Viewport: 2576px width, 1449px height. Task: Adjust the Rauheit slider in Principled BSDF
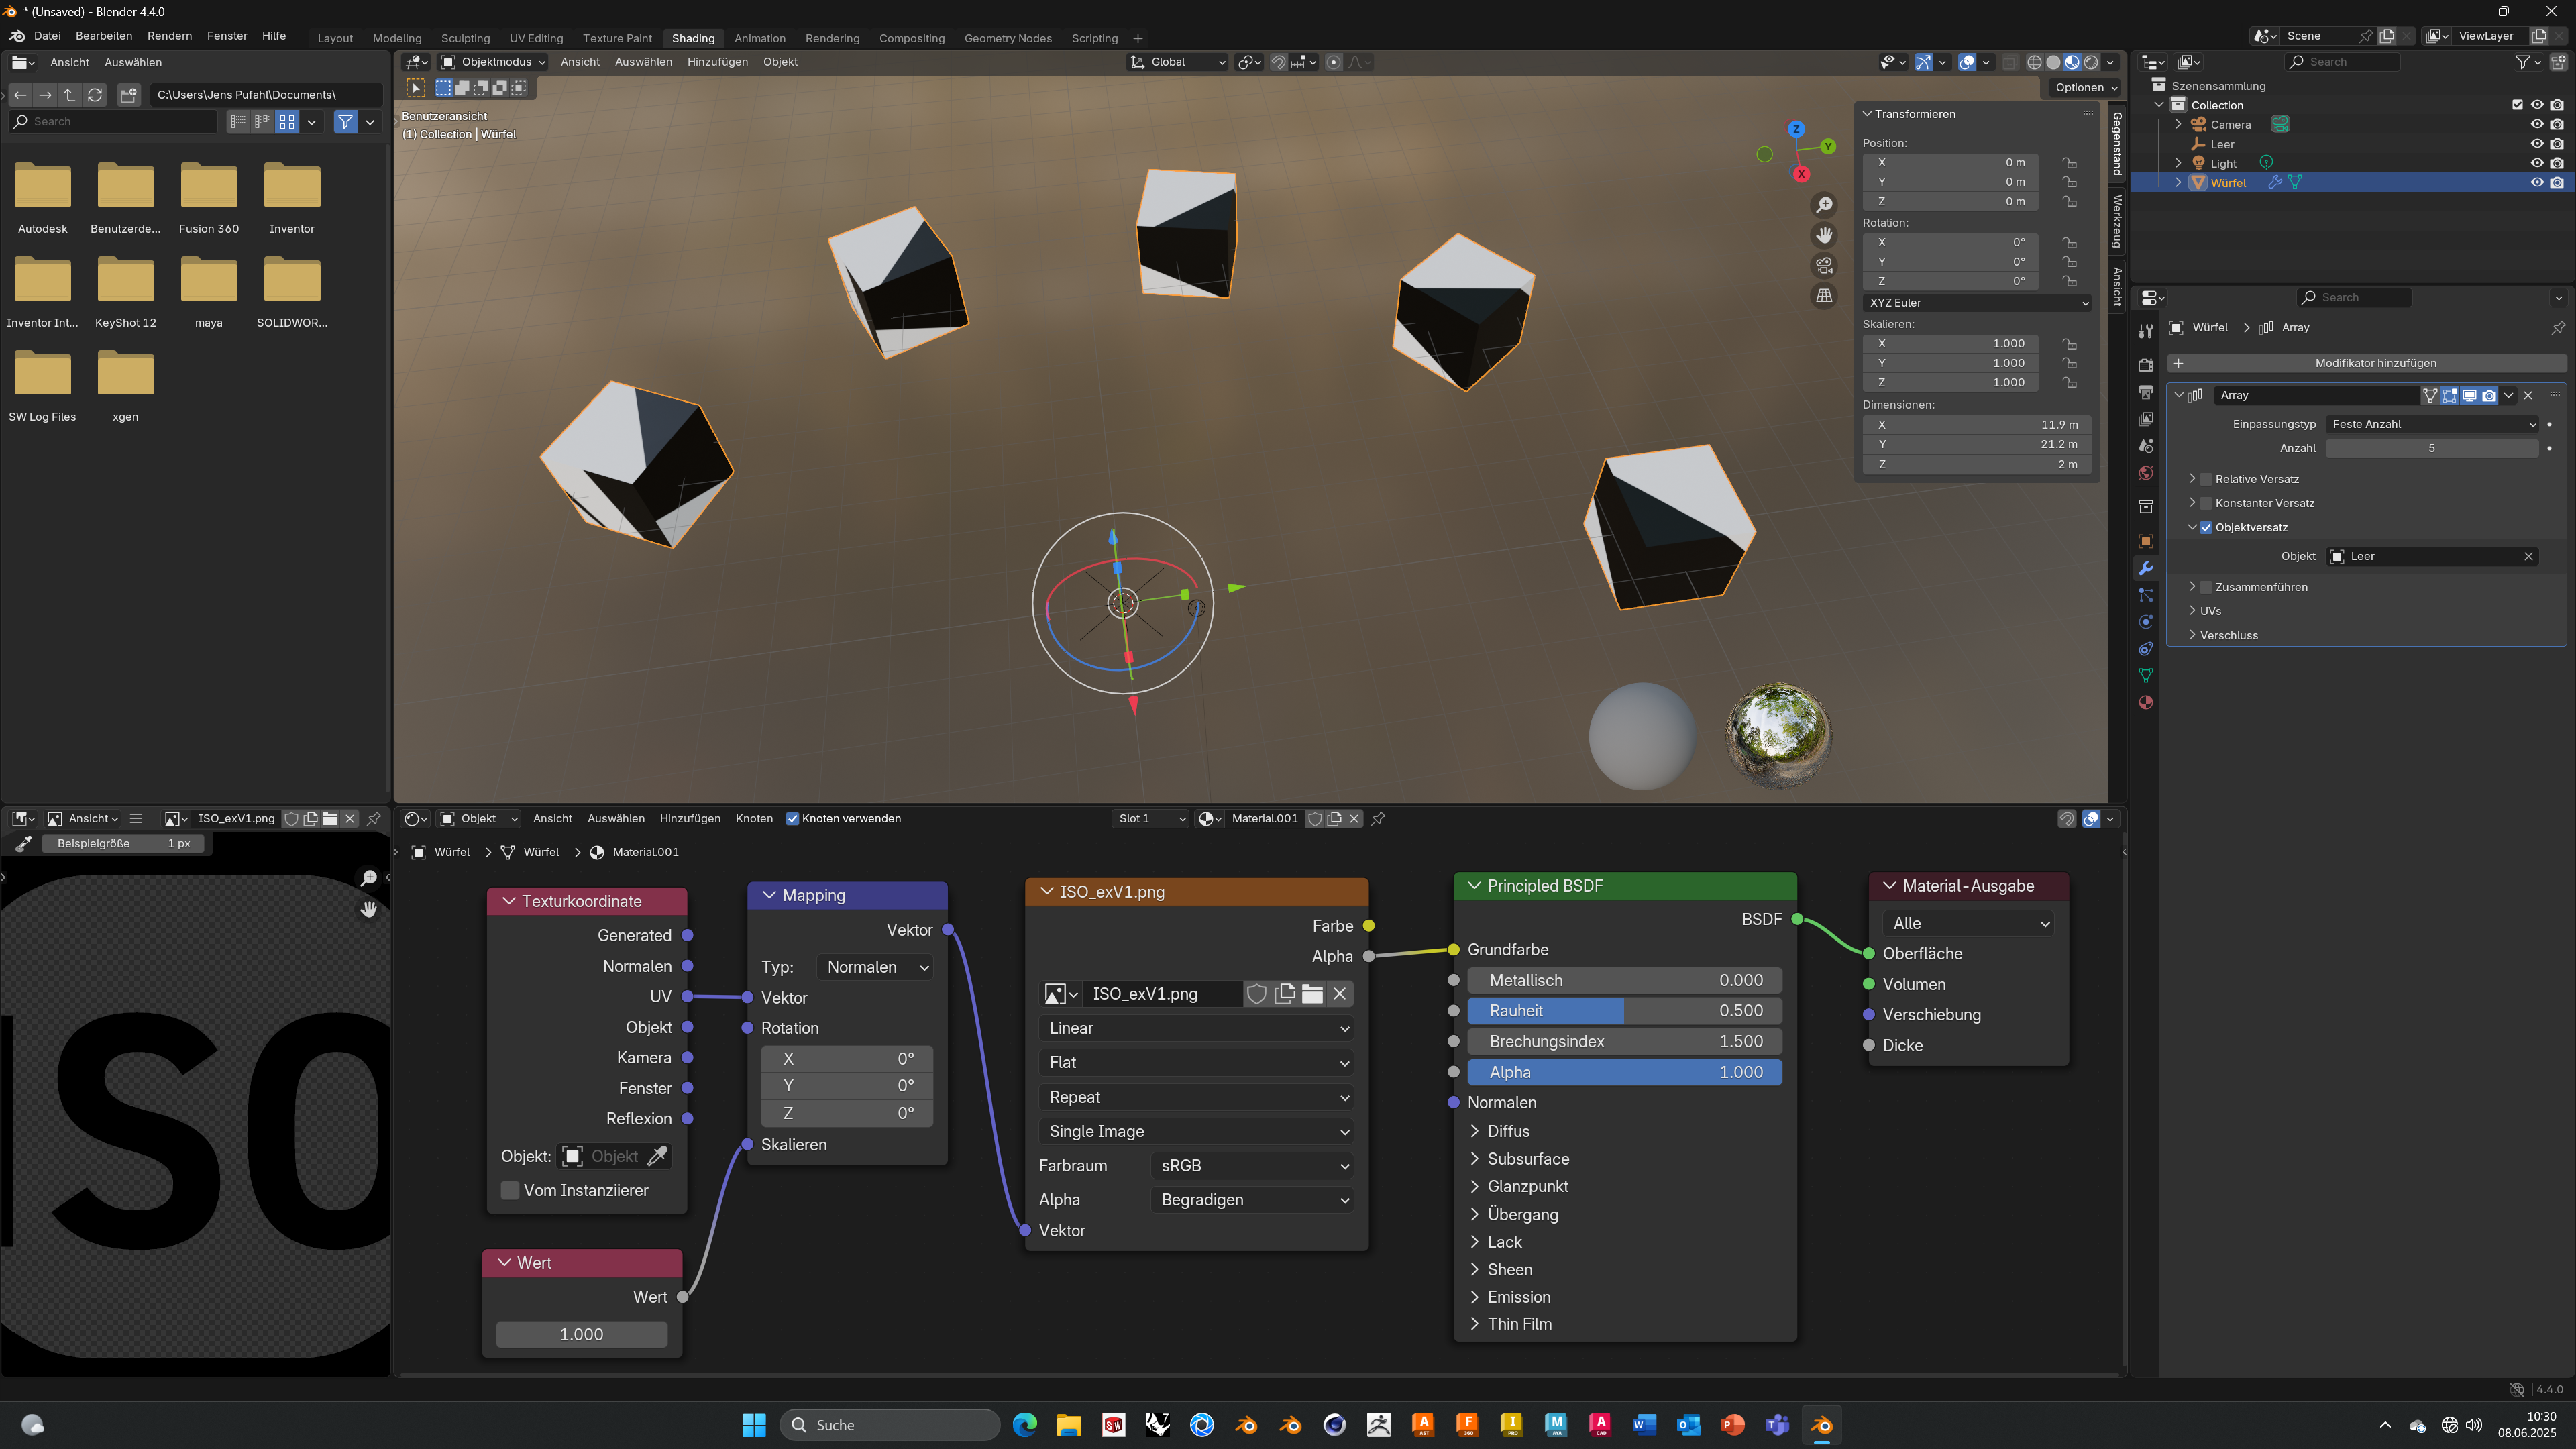click(x=1624, y=1010)
